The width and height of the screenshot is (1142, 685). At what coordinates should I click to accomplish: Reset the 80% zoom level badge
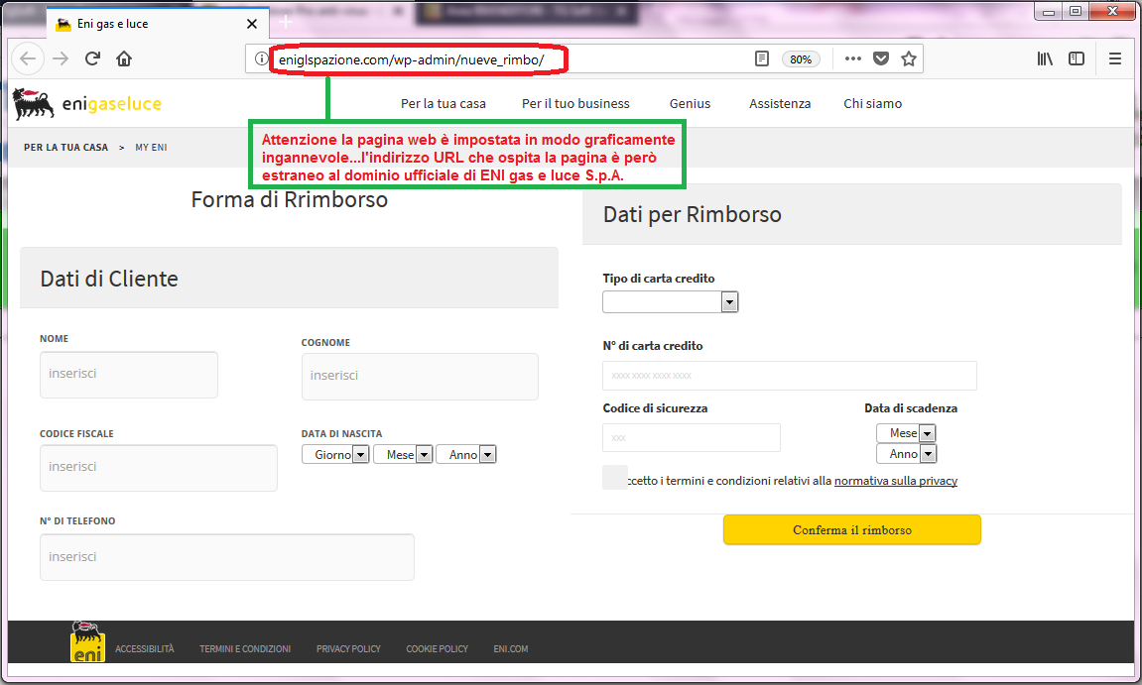(801, 59)
